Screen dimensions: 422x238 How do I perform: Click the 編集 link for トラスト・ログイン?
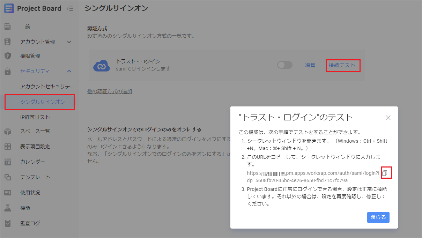tap(310, 65)
